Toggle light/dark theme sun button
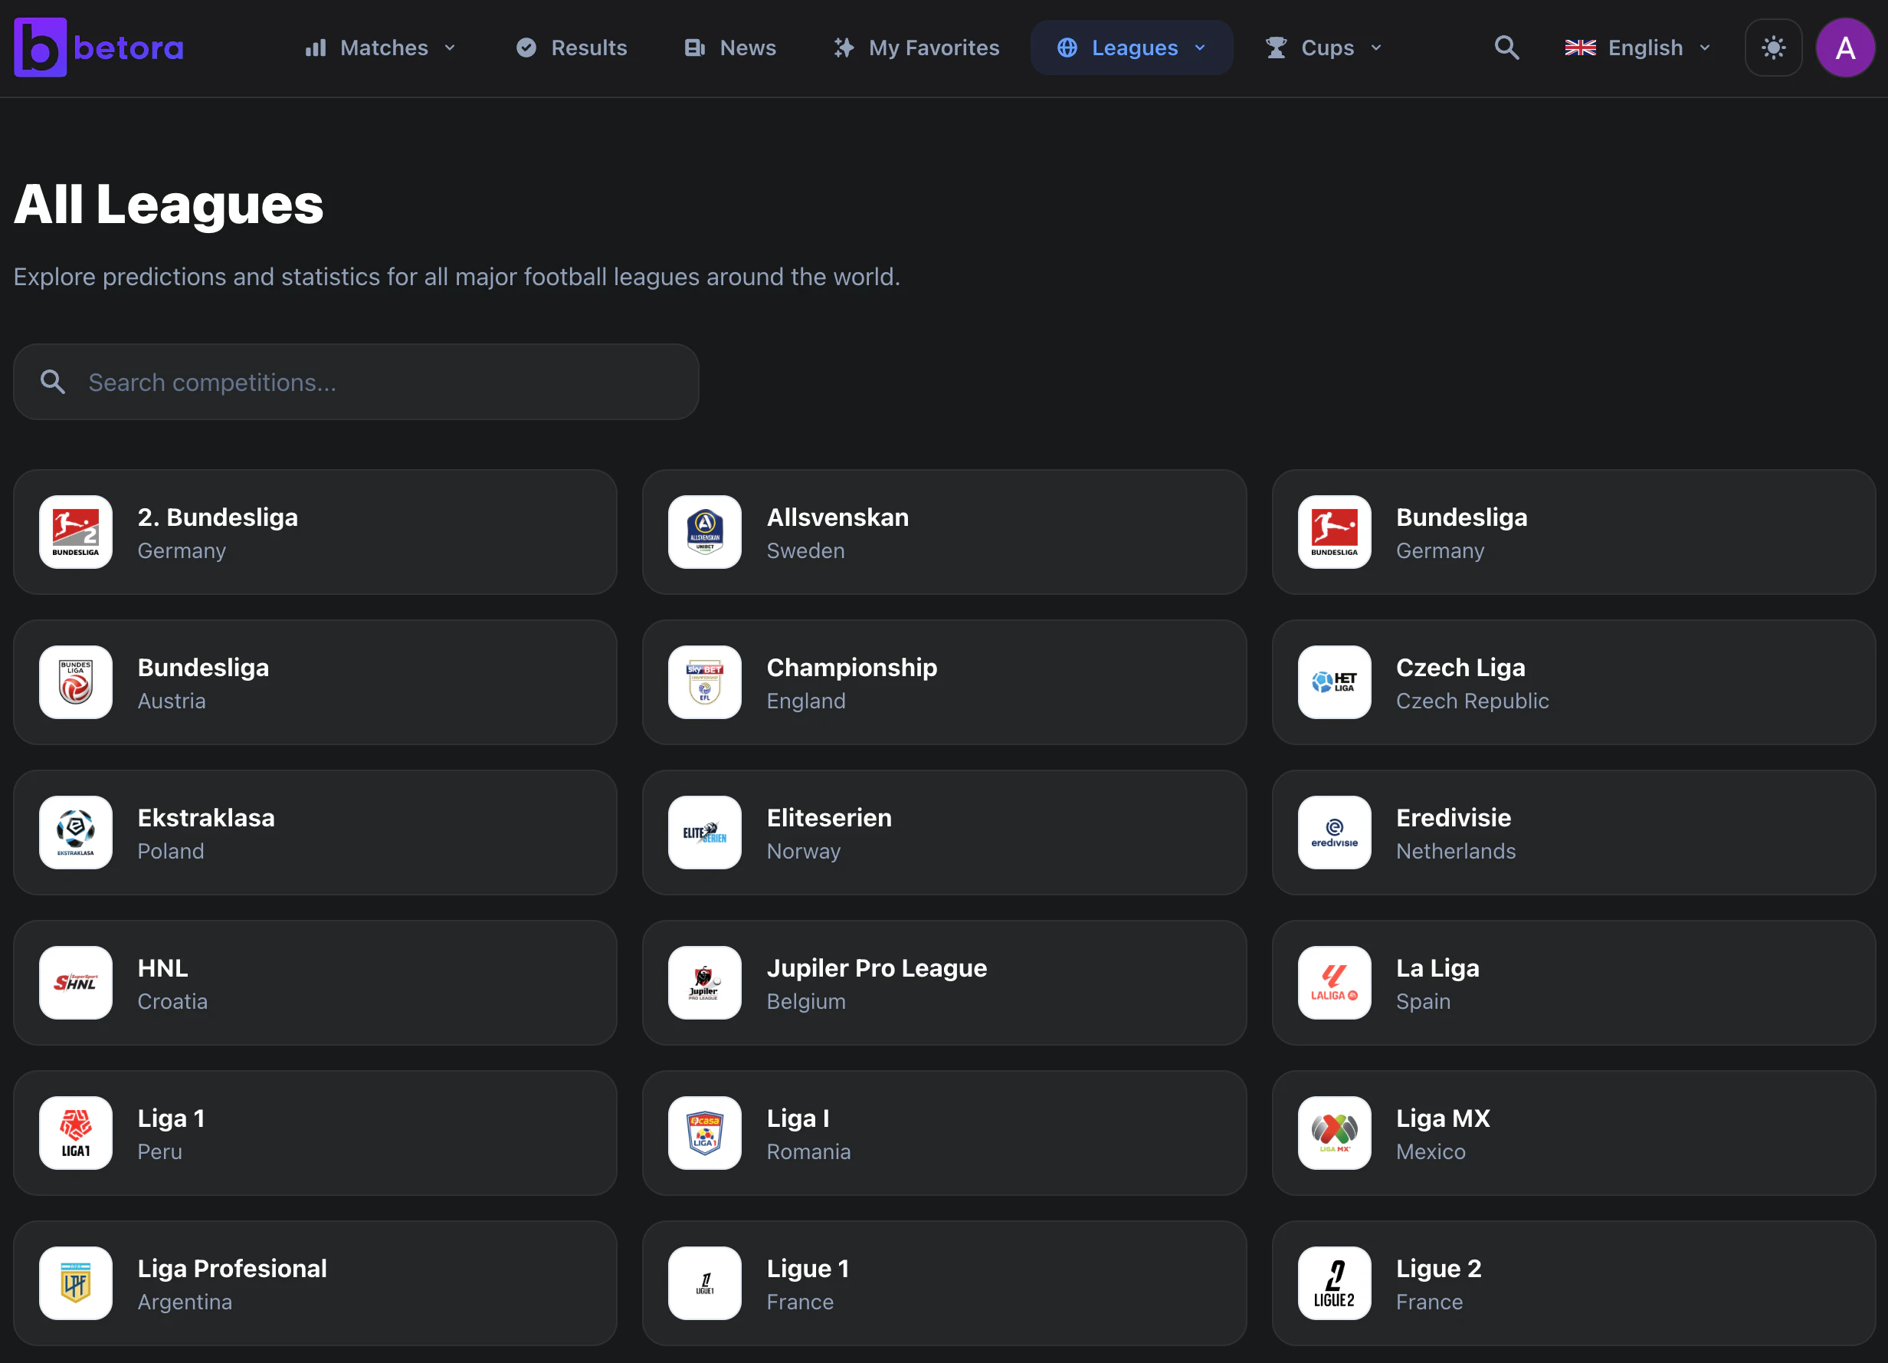Screen dimensions: 1888x1363 coord(1773,48)
